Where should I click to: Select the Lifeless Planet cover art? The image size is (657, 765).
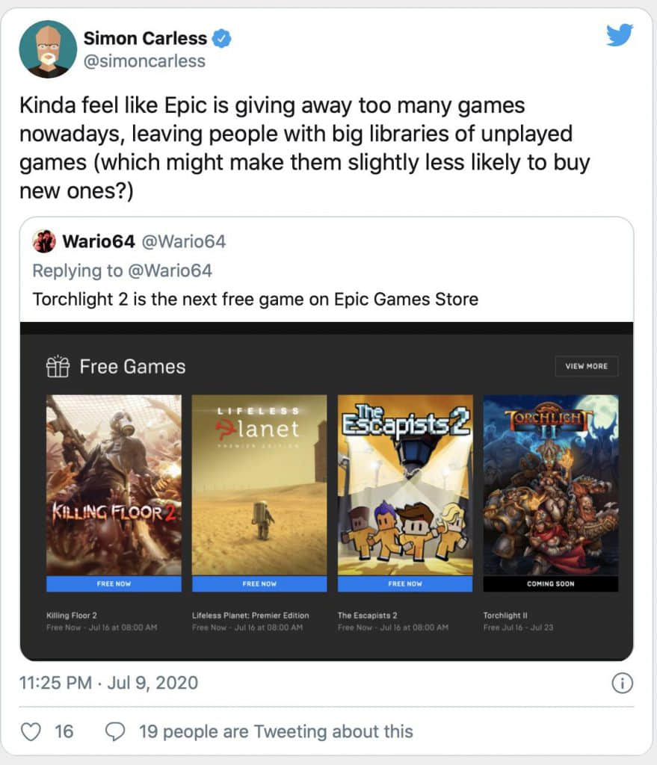point(259,485)
